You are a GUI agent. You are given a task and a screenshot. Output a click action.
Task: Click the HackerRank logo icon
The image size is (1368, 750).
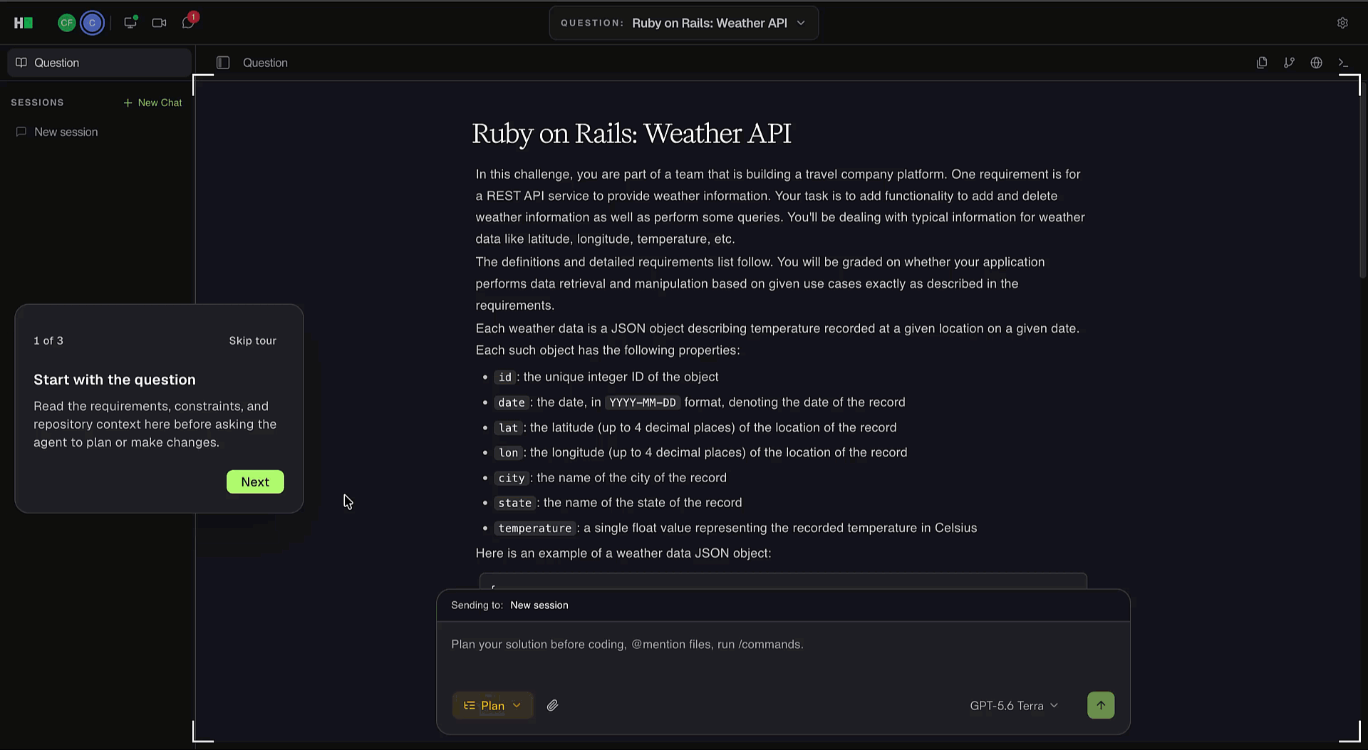click(24, 23)
